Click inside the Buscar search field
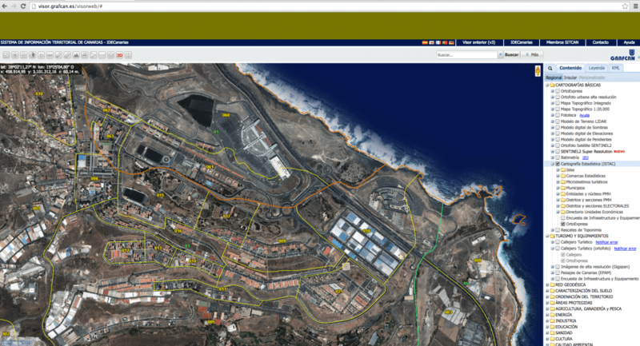 [x=465, y=54]
